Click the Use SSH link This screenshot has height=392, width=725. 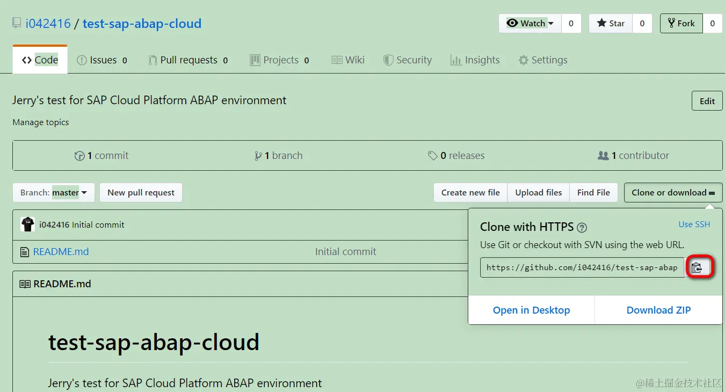(x=694, y=224)
